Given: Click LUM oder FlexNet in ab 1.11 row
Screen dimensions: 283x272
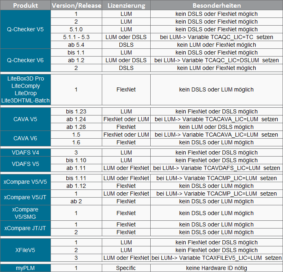Looking at the screenshot, I should (x=126, y=168).
